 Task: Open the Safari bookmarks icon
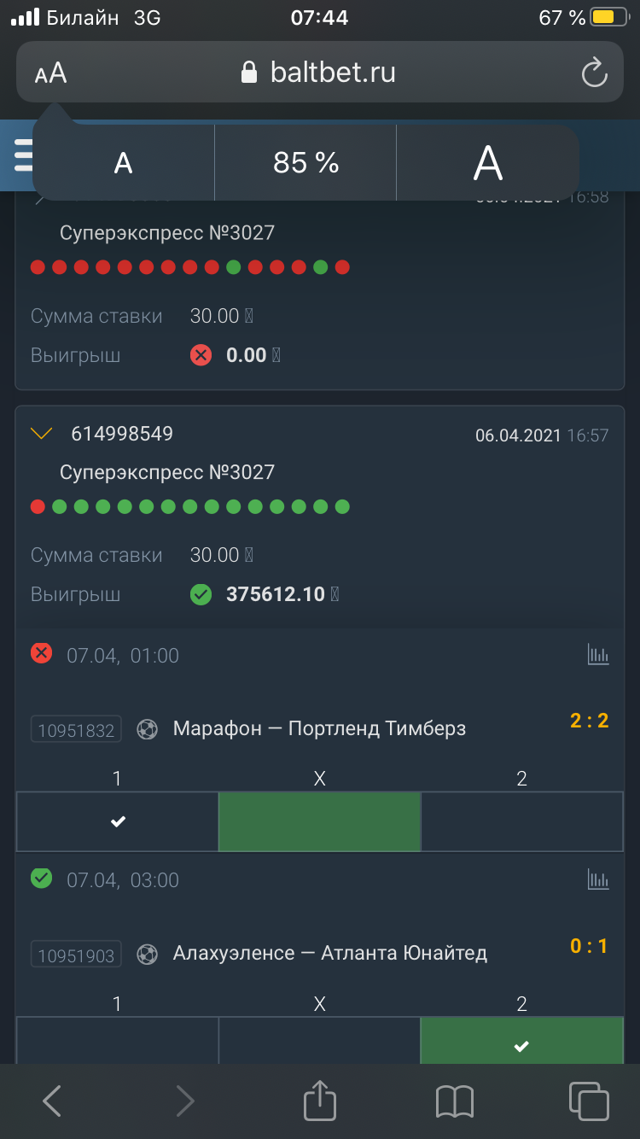455,1101
